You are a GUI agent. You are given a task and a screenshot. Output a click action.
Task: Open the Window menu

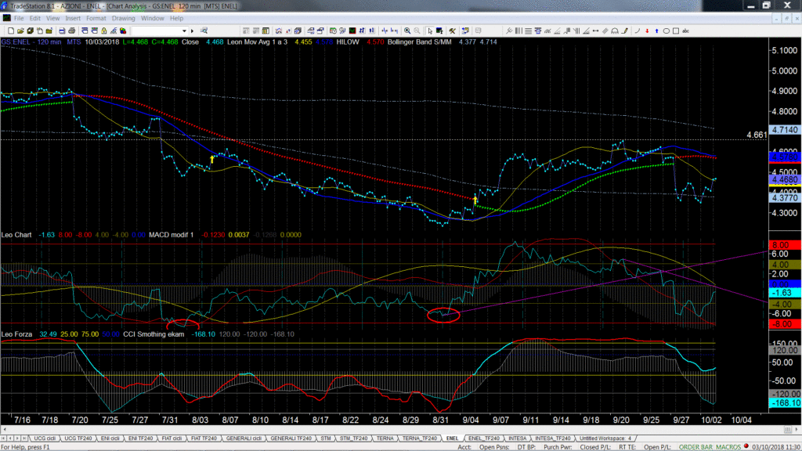(x=153, y=19)
